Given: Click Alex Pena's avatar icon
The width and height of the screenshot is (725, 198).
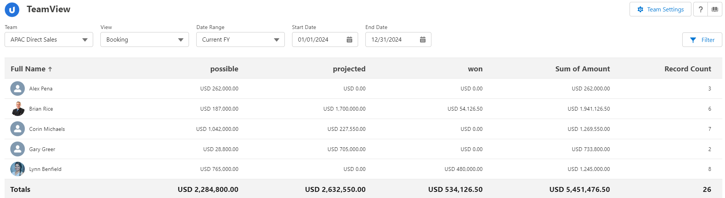Looking at the screenshot, I should pyautogui.click(x=18, y=89).
